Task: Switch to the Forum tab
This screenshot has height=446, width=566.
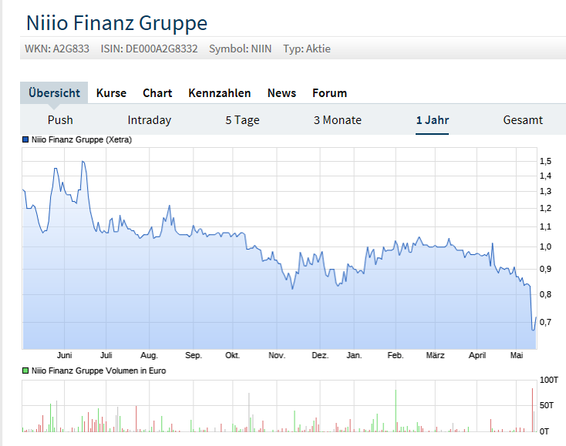Action: 329,93
